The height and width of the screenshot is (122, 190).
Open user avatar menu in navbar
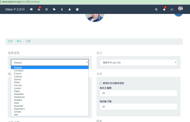click(x=180, y=9)
